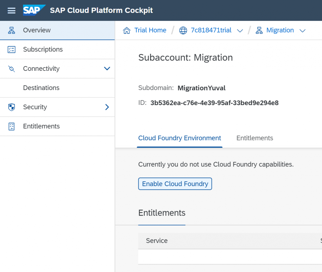The image size is (322, 272).
Task: Select the subdomain value MigrationYuval
Action: [x=202, y=88]
